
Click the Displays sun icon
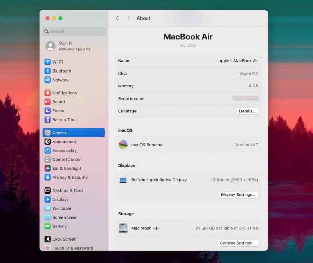tap(47, 199)
